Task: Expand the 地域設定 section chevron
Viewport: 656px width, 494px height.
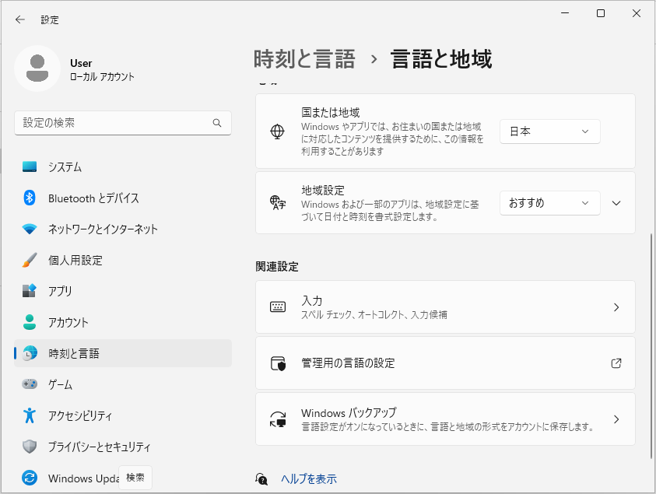Action: (616, 203)
